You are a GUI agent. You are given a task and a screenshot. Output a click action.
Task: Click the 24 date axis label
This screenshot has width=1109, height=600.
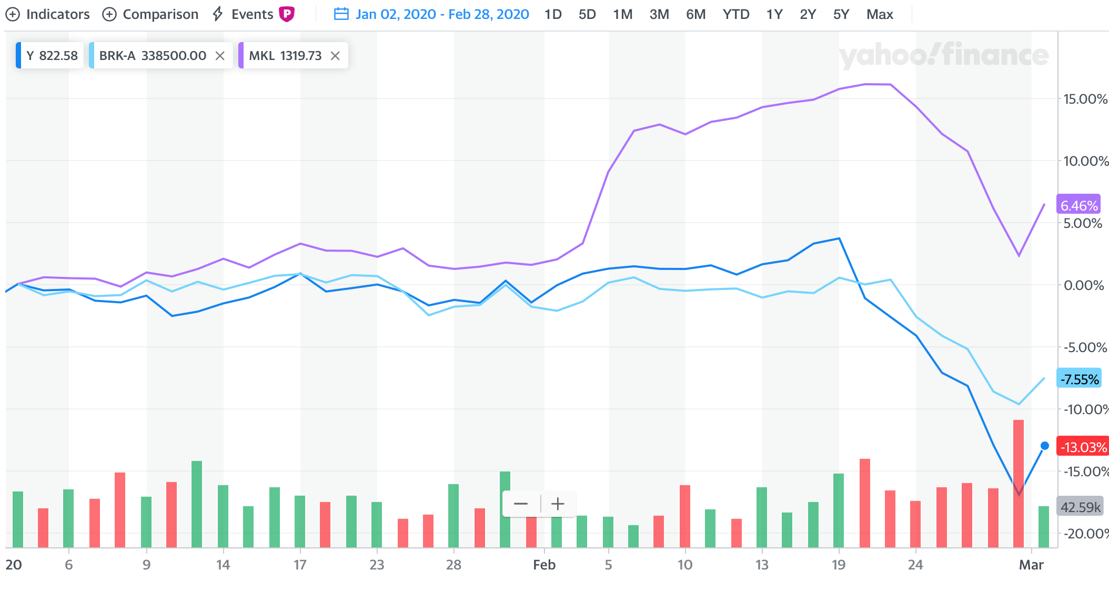[915, 565]
